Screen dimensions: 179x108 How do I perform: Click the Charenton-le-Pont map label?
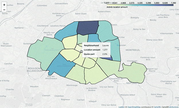(x=116, y=80)
